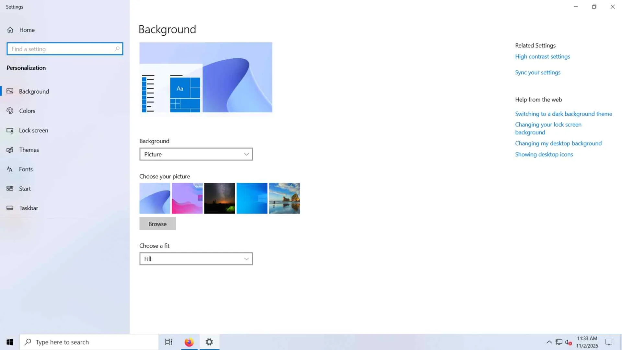Viewport: 622px width, 350px height.
Task: Click the Themes brush icon
Action: 10,150
